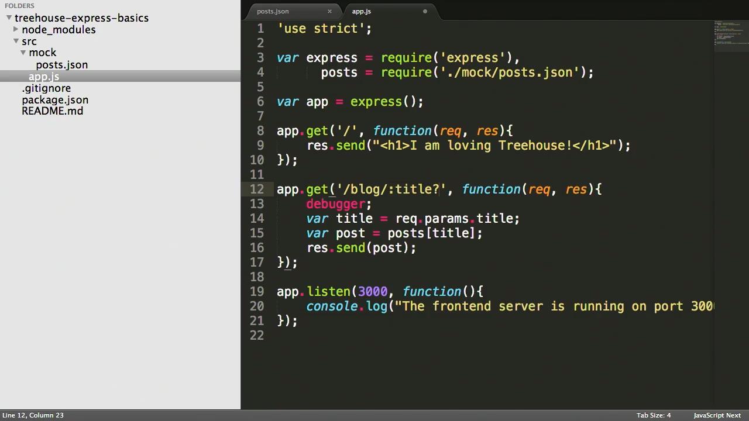Click the FOLDERS sidebar heading
The height and width of the screenshot is (421, 749).
pos(19,6)
